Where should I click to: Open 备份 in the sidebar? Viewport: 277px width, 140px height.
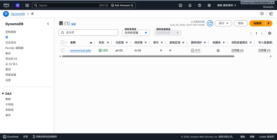pos(8,53)
